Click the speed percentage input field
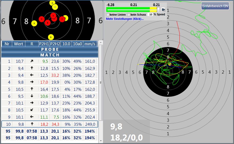 click(150, 15)
